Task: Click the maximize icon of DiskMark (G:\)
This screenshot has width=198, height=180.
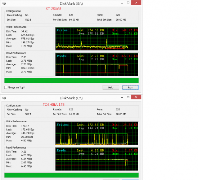Action: click(128, 3)
